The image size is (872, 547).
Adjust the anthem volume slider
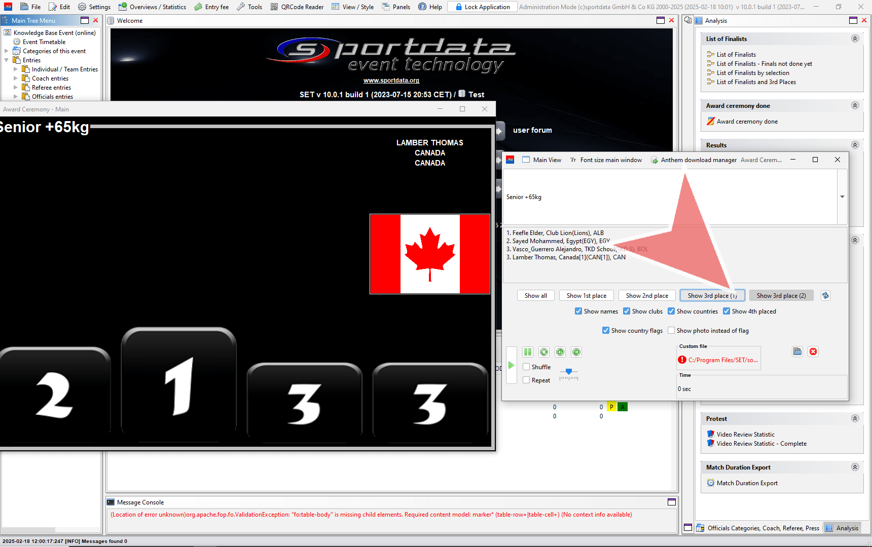pos(569,372)
